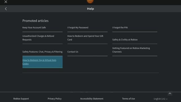This screenshot has height=102, width=181.
Task: Close the help overlay with X icon
Action: point(6,2)
